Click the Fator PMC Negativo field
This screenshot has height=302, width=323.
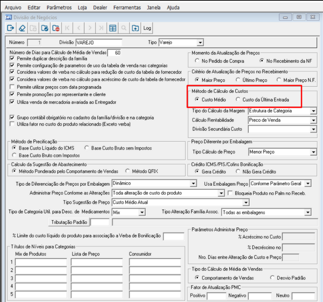click(x=260, y=296)
